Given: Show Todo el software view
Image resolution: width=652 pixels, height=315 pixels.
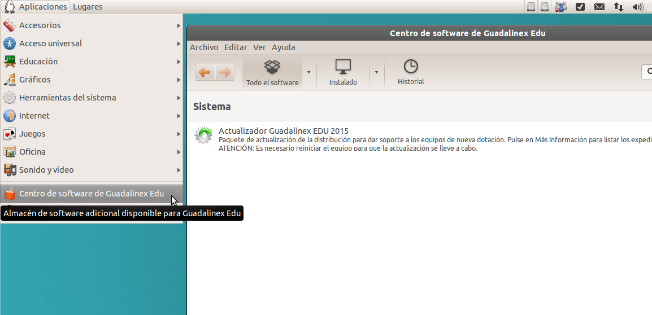Looking at the screenshot, I should point(272,73).
